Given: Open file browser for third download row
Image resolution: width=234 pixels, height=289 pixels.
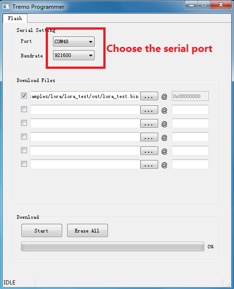Looking at the screenshot, I should coord(149,124).
